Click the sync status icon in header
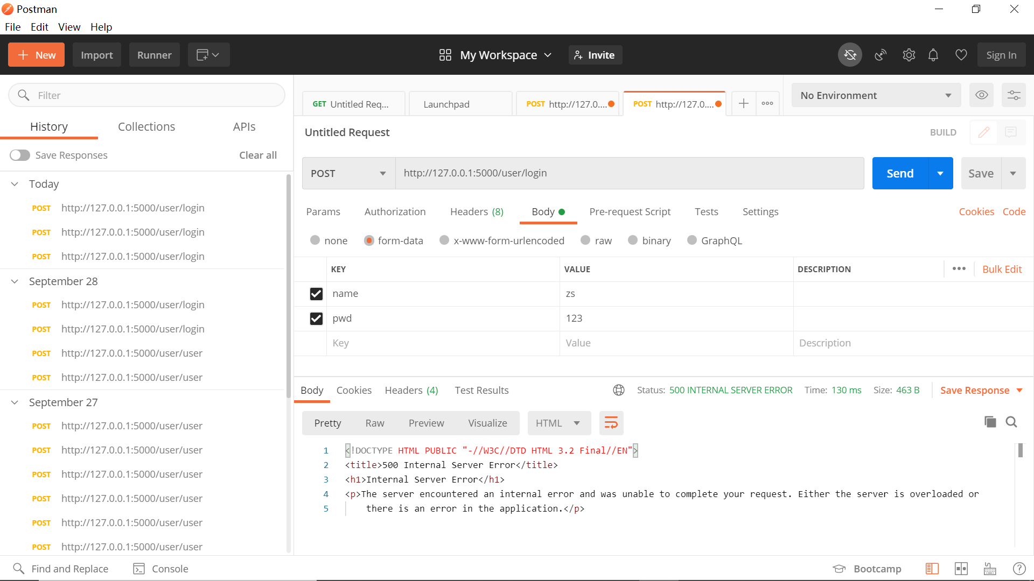Screen dimensions: 1034x581 click(850, 55)
